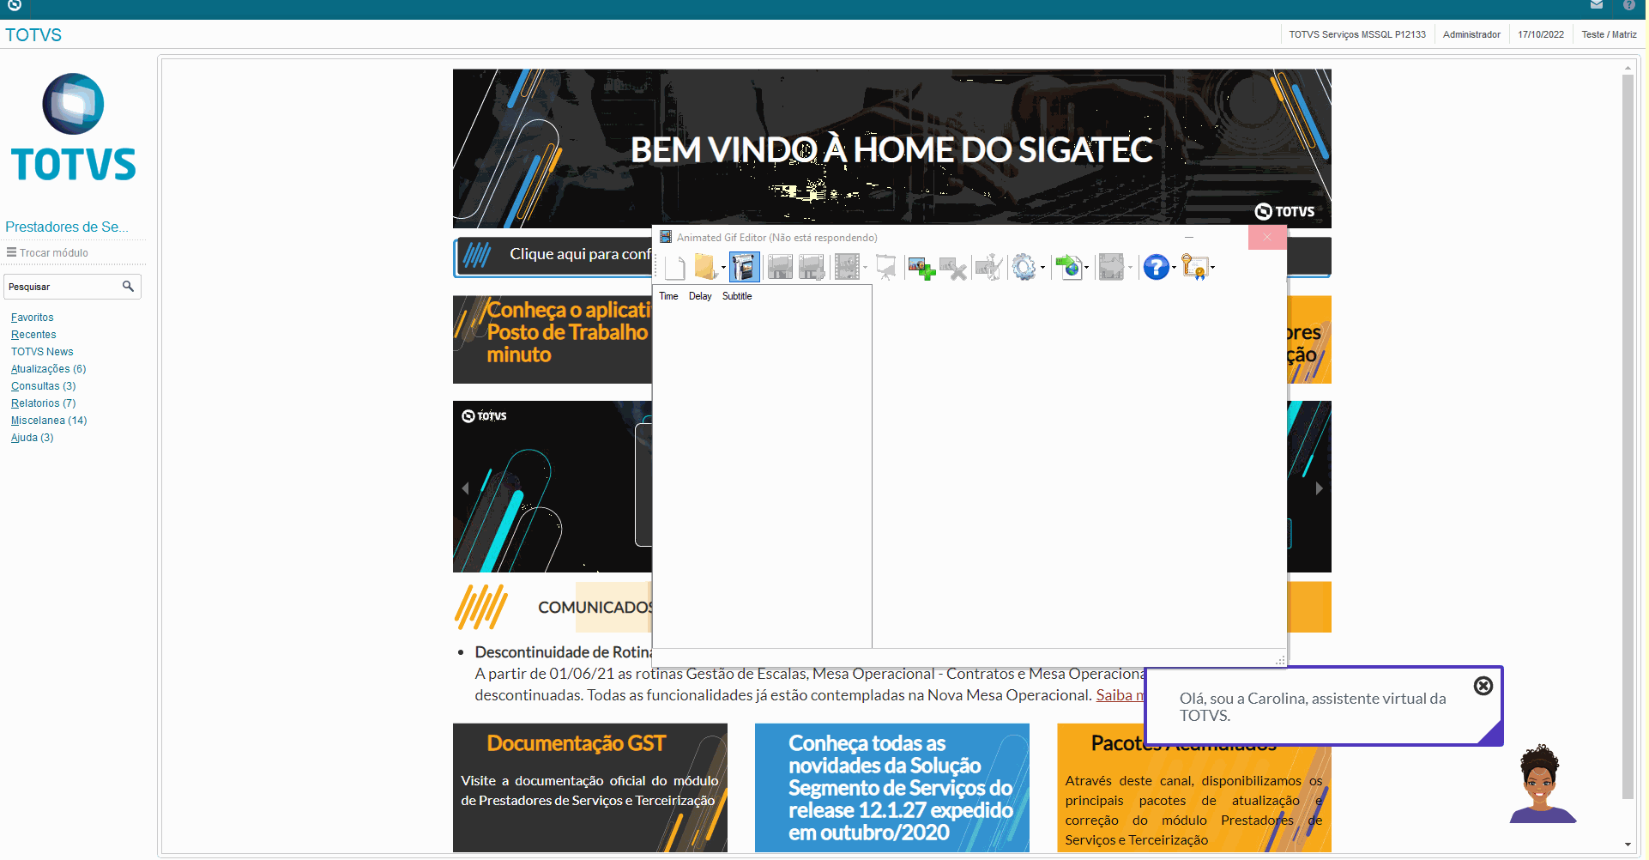Expand Miscelanea (14) menu

[x=49, y=421]
